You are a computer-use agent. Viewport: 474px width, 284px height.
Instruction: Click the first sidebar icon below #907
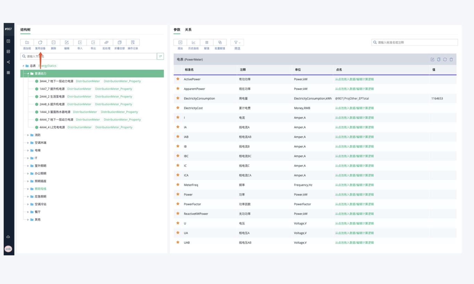tap(8, 41)
